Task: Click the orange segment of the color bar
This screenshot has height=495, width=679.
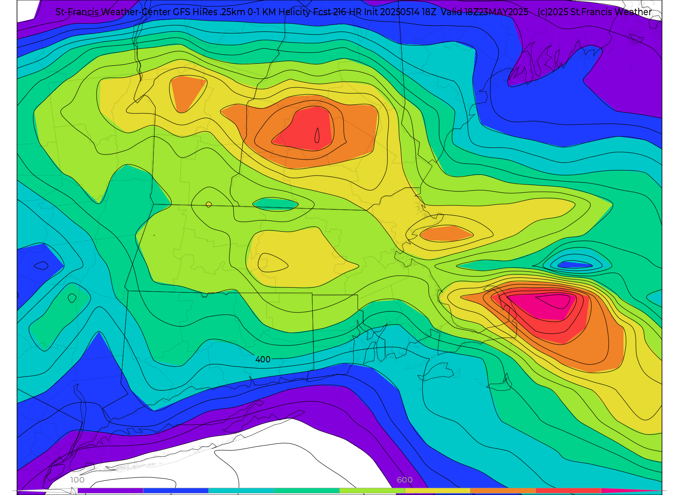Action: click(x=503, y=490)
